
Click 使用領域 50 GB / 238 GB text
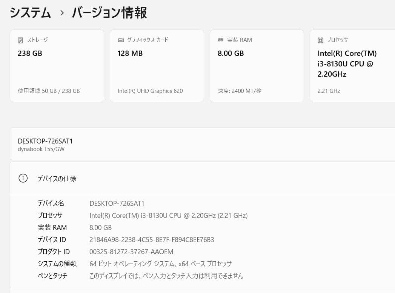48,91
